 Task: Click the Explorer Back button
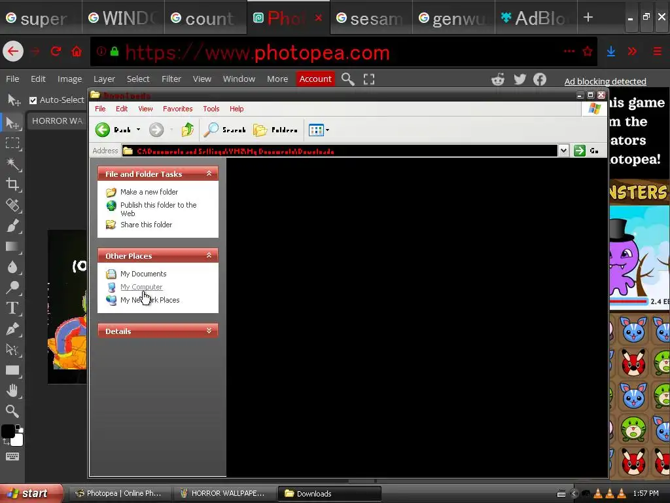click(x=113, y=130)
